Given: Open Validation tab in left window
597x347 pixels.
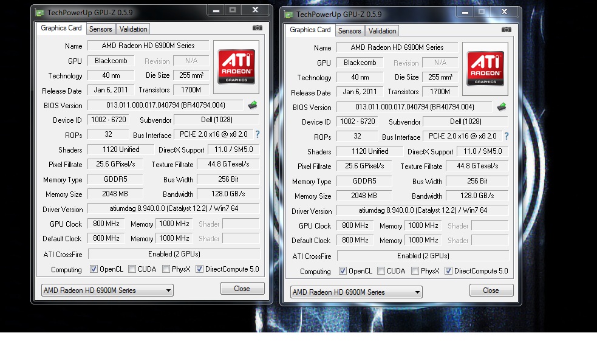Looking at the screenshot, I should pos(133,29).
